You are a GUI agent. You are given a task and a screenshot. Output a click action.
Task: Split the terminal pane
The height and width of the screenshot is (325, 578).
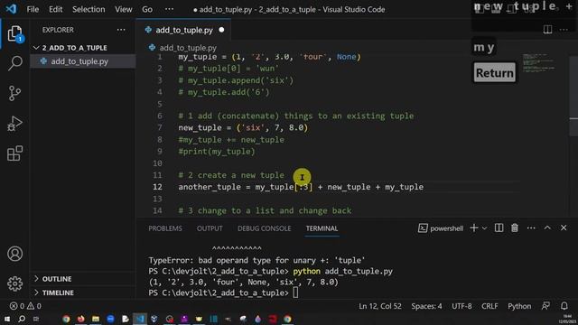pyautogui.click(x=499, y=228)
